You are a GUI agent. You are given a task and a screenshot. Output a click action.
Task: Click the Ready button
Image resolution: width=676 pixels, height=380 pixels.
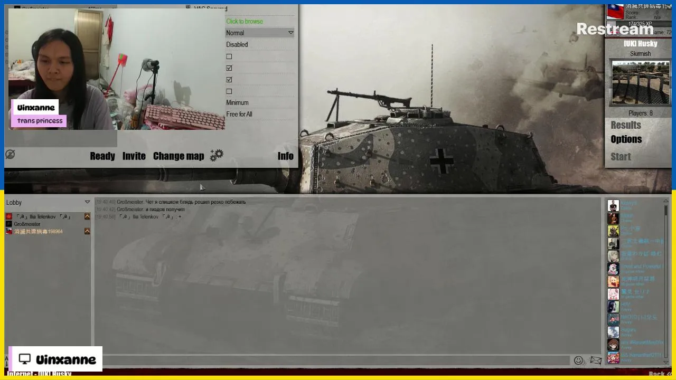102,156
